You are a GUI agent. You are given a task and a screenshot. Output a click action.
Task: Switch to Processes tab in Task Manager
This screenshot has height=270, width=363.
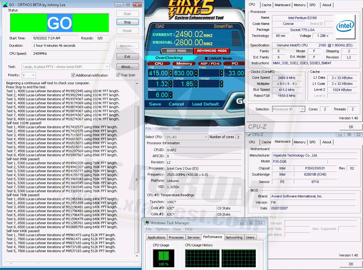(x=176, y=237)
